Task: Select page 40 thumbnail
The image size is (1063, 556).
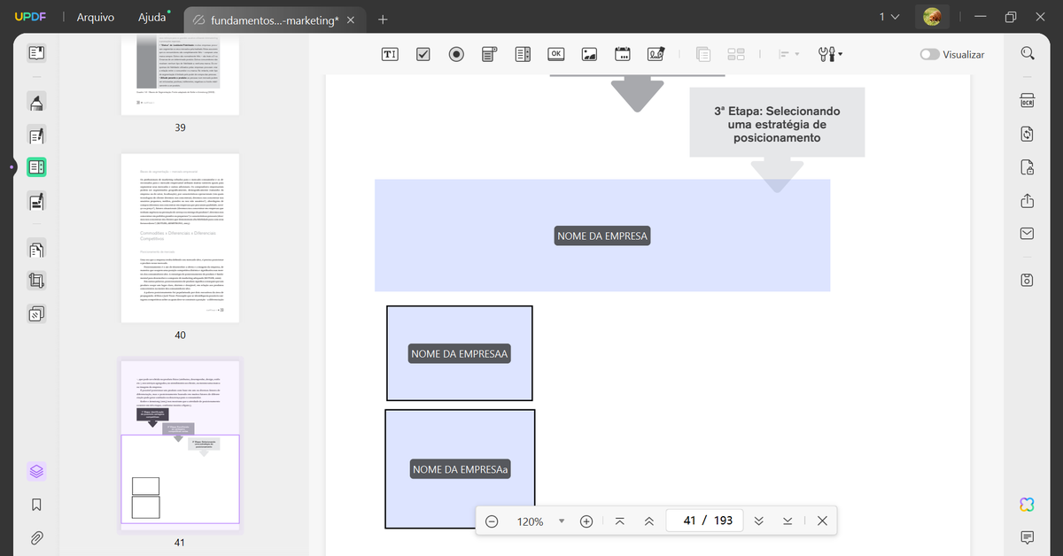Action: click(180, 238)
